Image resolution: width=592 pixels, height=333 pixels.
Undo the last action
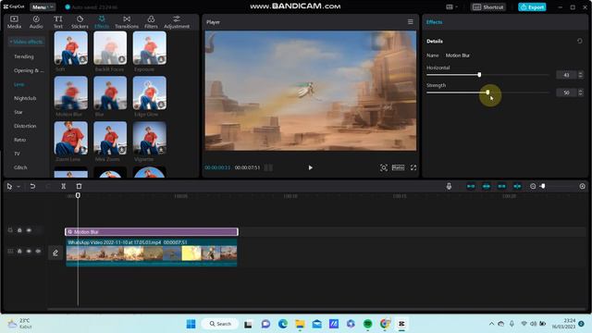tap(32, 186)
